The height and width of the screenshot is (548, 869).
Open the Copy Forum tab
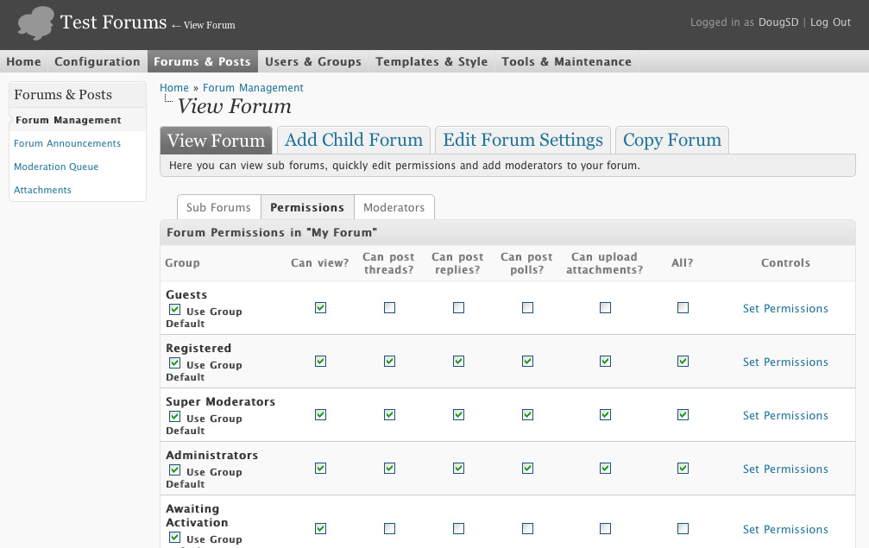click(671, 140)
